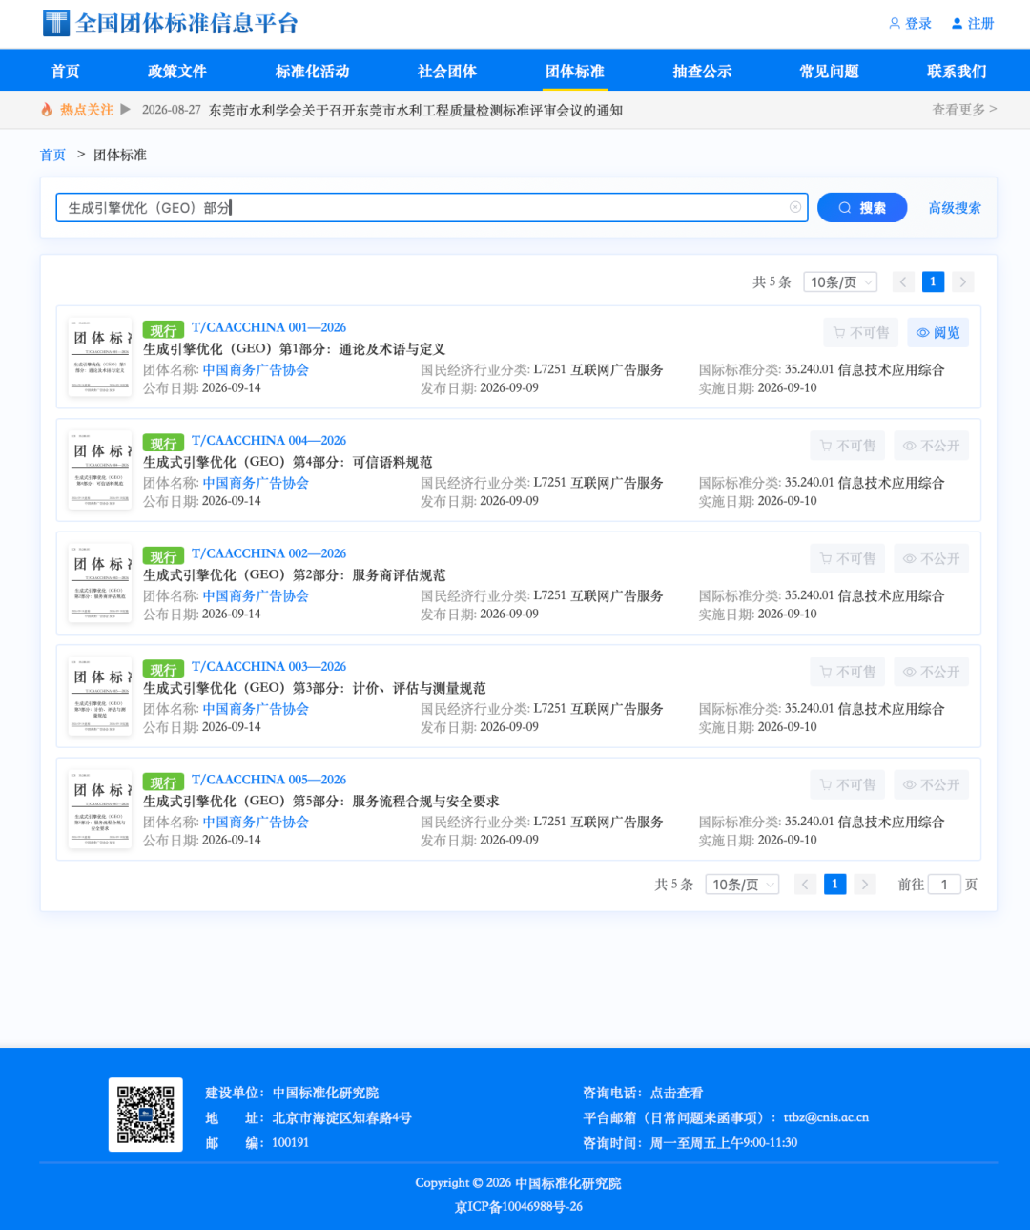Open link T/CAACCHINA 004—2026
1030x1230 pixels.
tap(269, 440)
